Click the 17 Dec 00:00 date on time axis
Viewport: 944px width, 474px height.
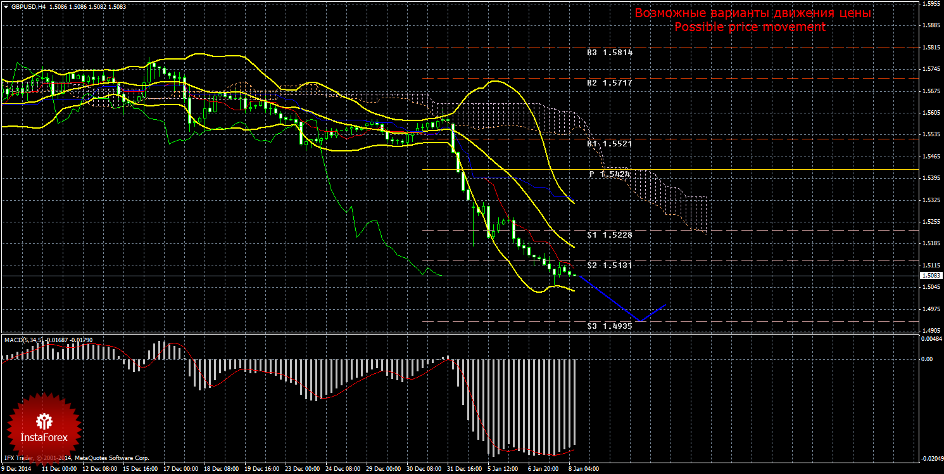pyautogui.click(x=180, y=470)
